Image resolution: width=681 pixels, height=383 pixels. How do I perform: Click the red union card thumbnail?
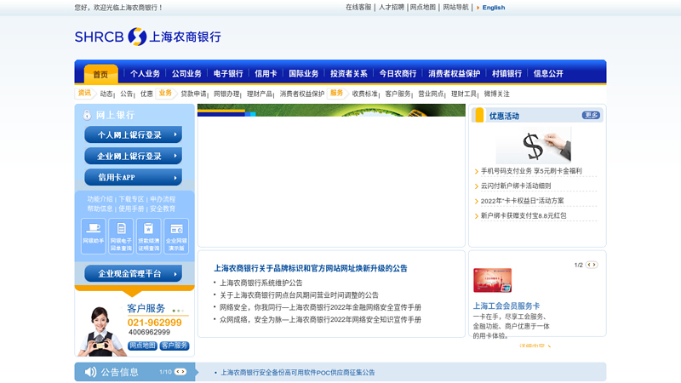[x=493, y=280]
